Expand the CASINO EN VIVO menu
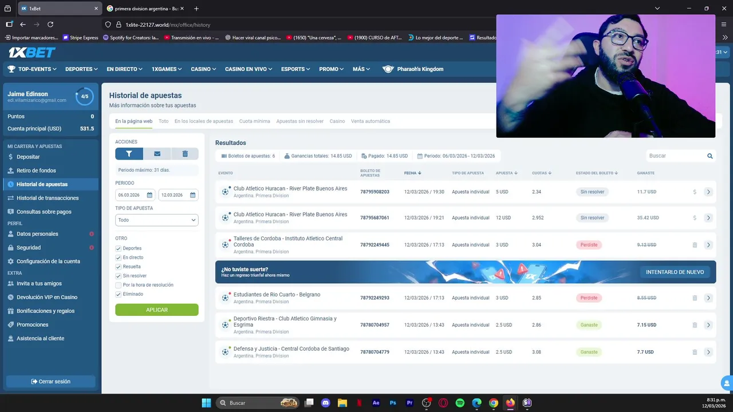The image size is (733, 412). [x=249, y=69]
